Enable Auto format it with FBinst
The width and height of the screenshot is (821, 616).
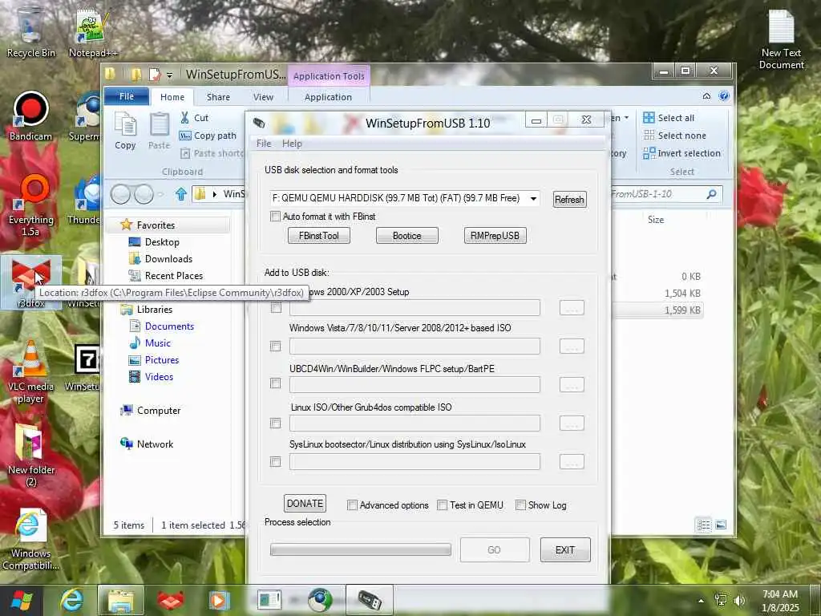(276, 217)
